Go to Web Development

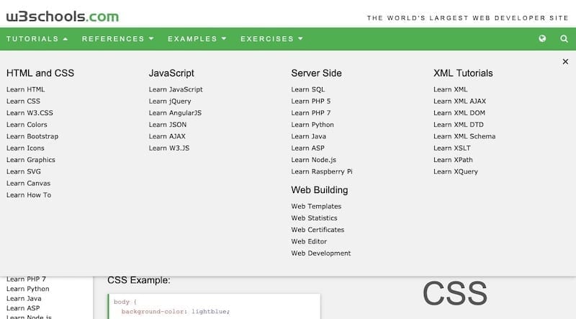click(x=321, y=253)
